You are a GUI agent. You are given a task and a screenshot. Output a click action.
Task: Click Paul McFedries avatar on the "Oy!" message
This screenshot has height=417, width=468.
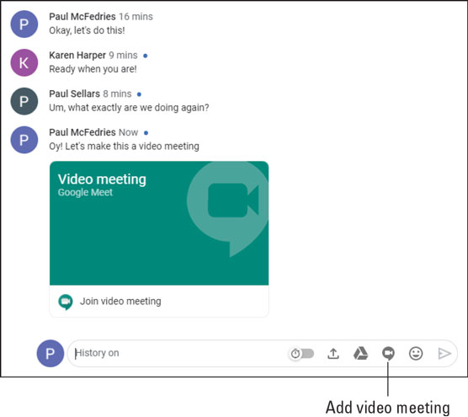[24, 140]
